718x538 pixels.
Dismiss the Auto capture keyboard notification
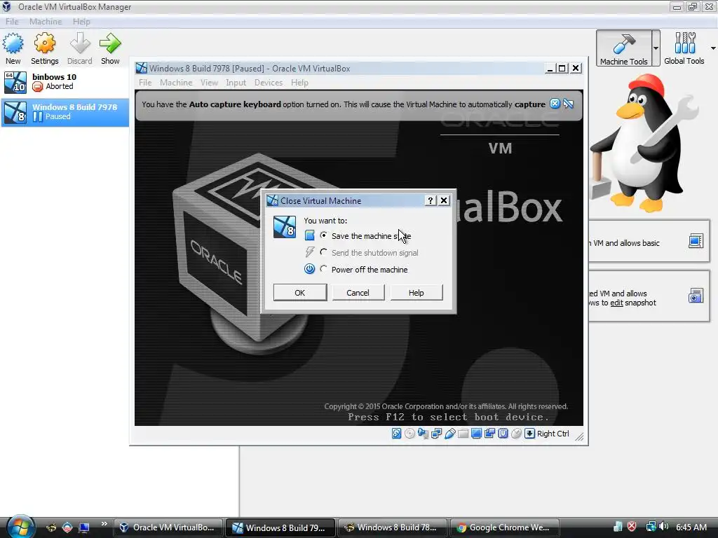click(555, 104)
